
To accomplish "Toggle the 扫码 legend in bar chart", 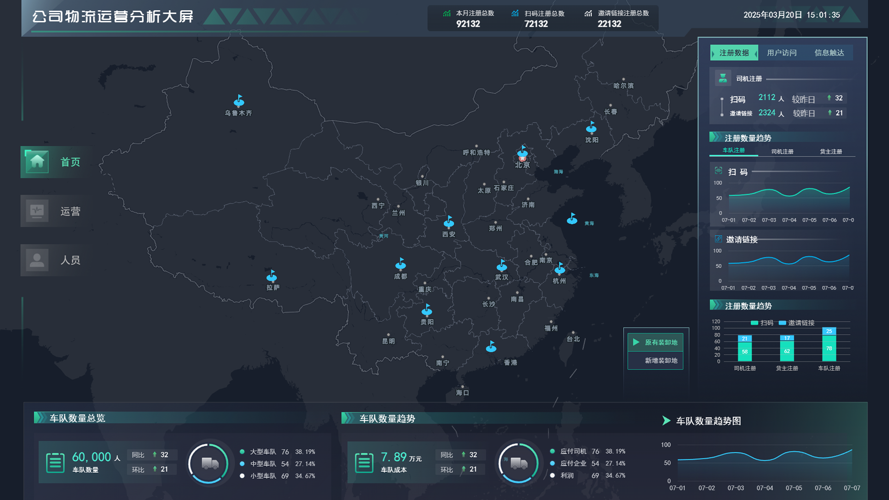I will [762, 323].
